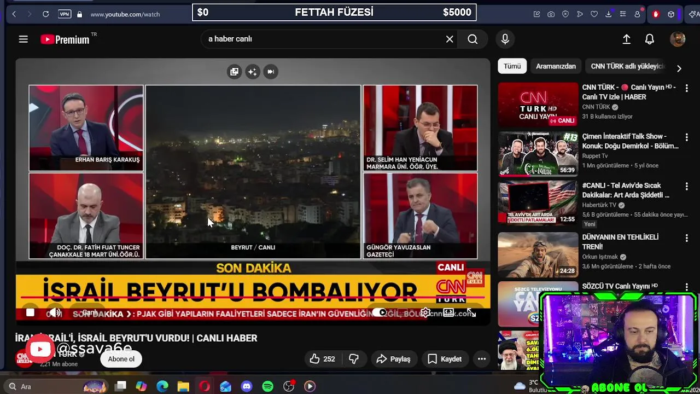Click the sparkle icon above the player
This screenshot has height=394, width=700.
coord(252,72)
